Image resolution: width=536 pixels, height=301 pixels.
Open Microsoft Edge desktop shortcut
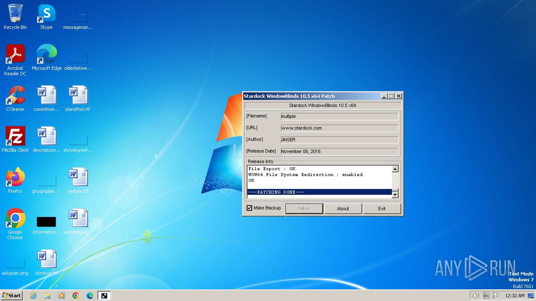(46, 58)
